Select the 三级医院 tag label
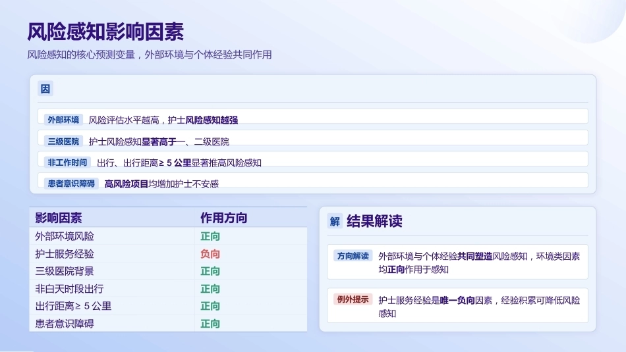 point(63,141)
